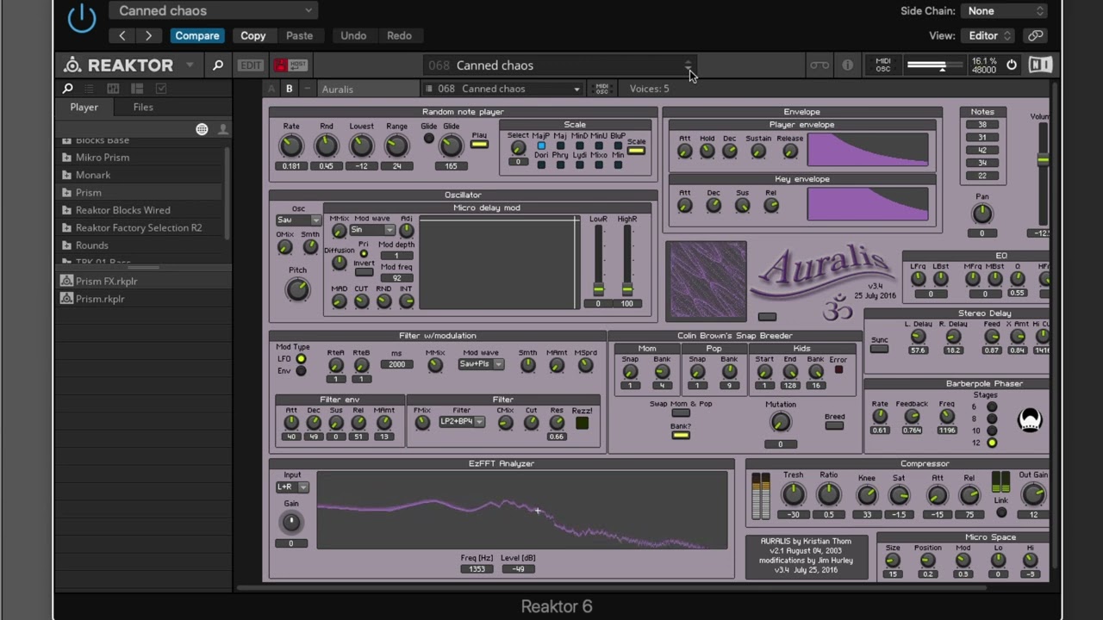1103x620 pixels.
Task: Open the Prism folder in browser
Action: 139,192
